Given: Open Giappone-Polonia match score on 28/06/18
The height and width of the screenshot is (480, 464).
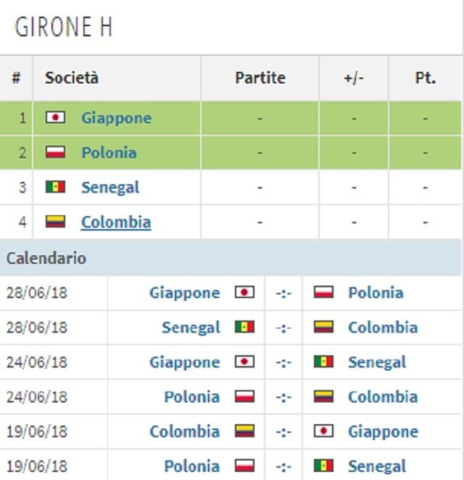Looking at the screenshot, I should click(x=284, y=293).
